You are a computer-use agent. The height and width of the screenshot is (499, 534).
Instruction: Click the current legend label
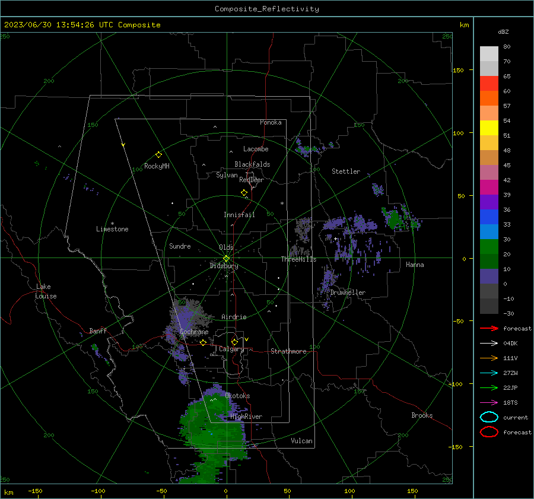click(x=516, y=417)
